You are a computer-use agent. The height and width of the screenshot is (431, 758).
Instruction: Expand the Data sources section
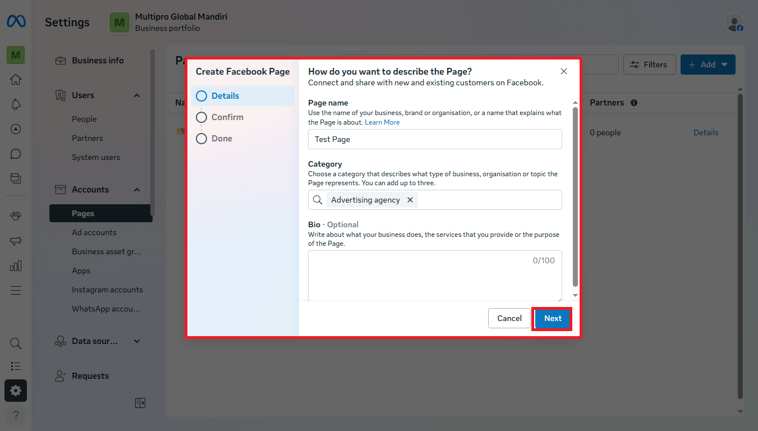pyautogui.click(x=137, y=341)
